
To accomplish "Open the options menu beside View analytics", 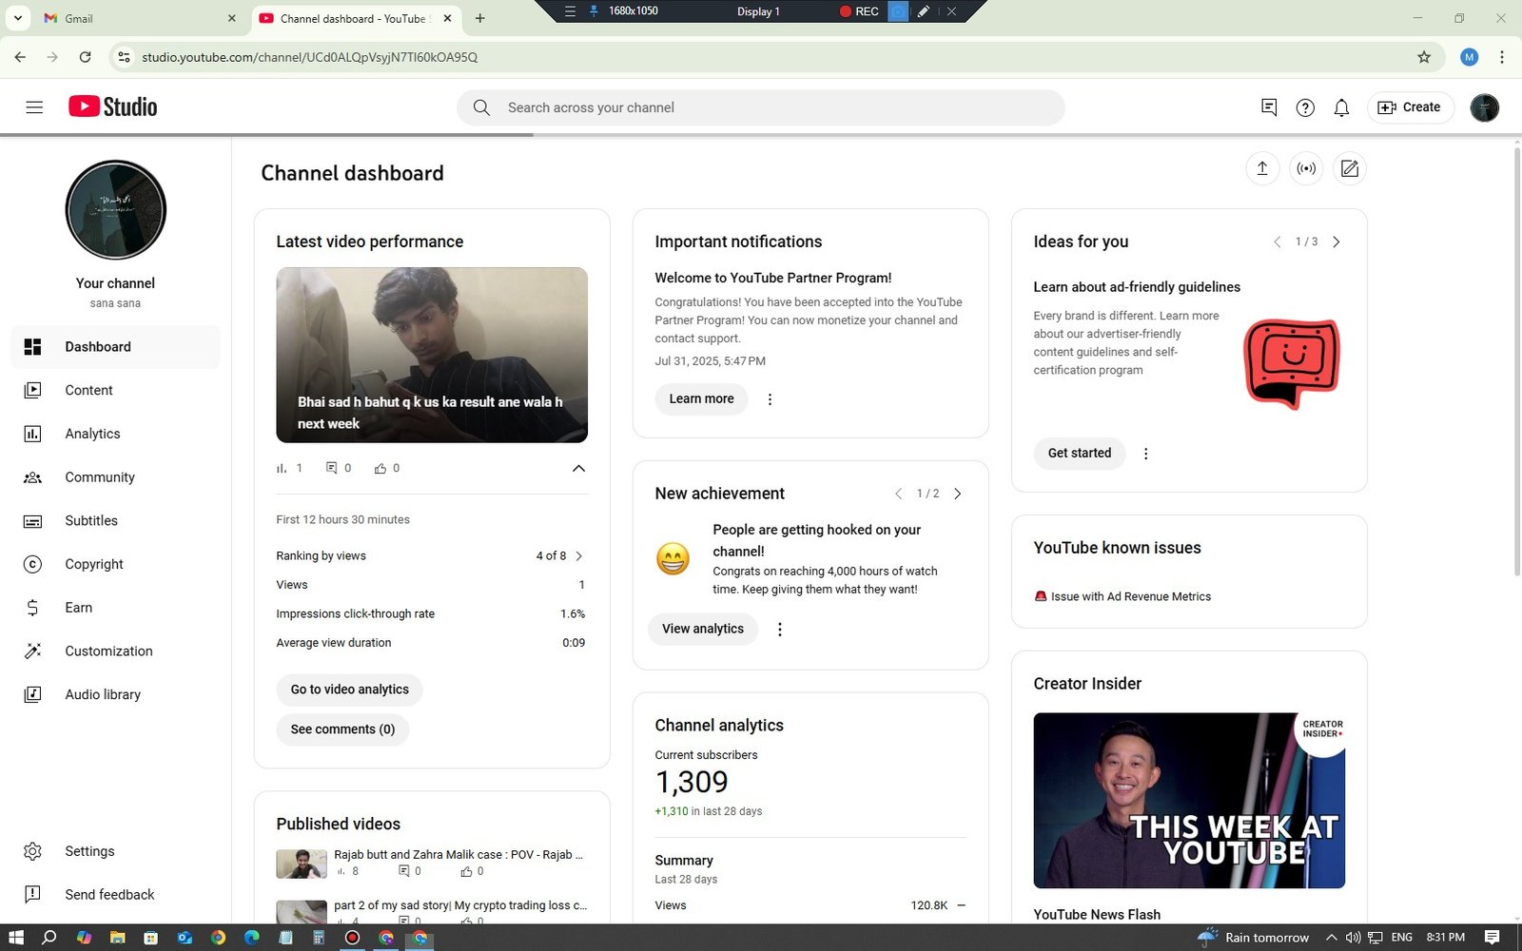I will (x=780, y=630).
